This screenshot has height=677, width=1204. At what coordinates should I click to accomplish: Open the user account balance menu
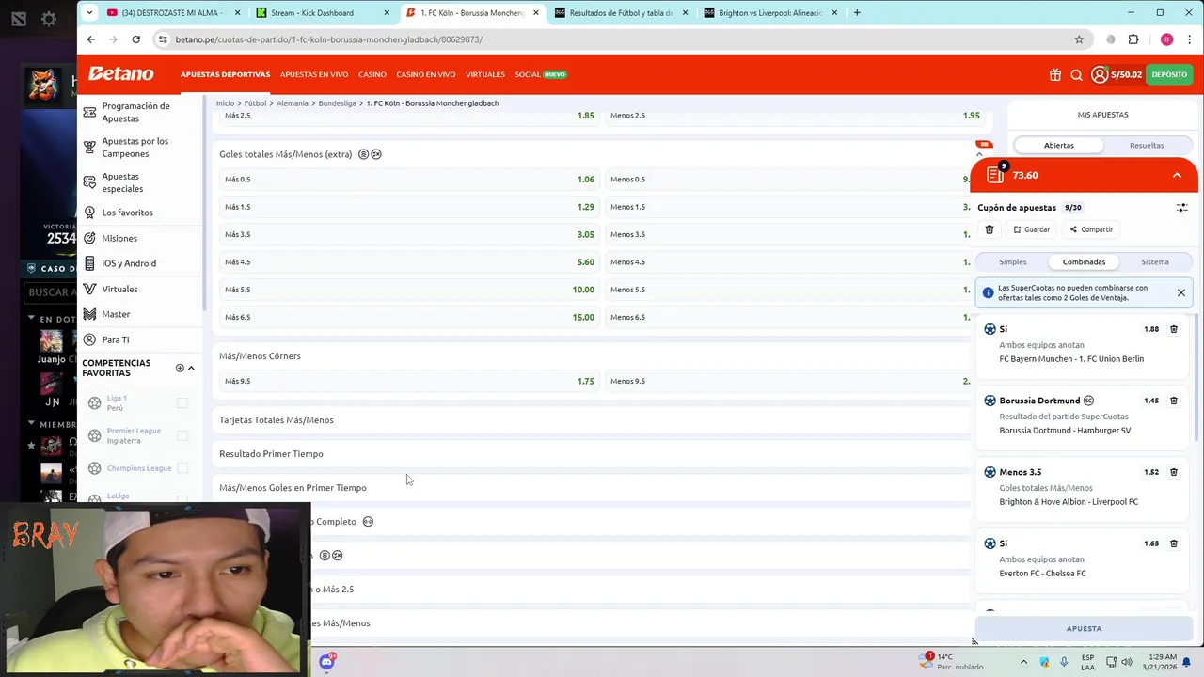click(1117, 74)
